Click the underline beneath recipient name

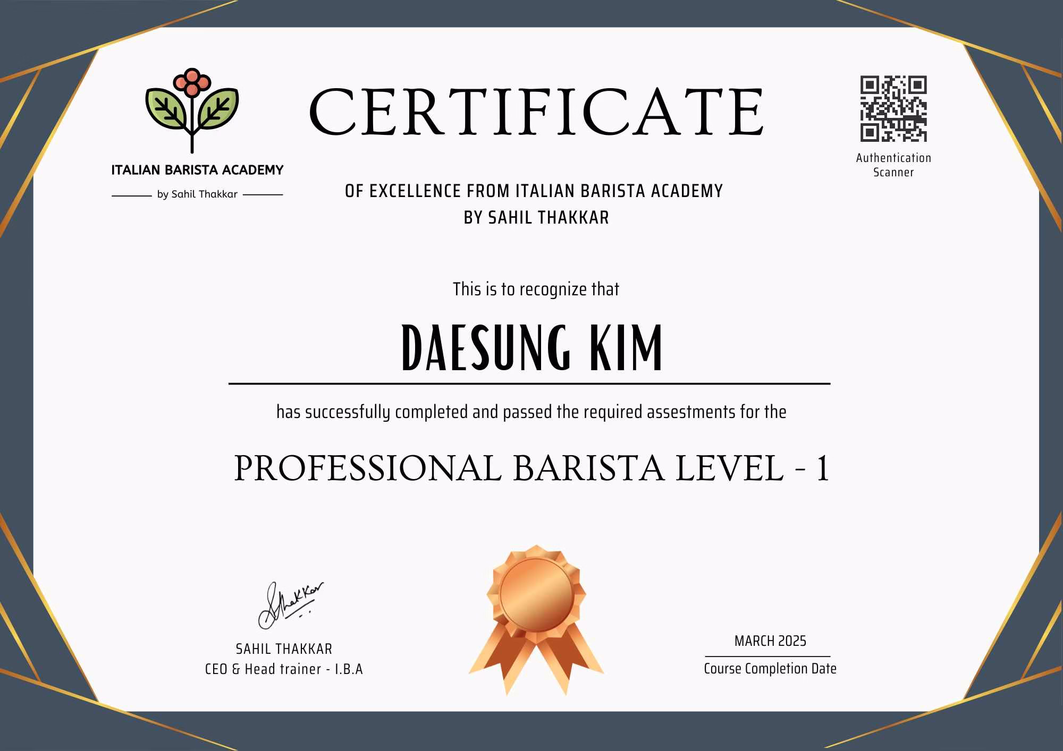(529, 383)
